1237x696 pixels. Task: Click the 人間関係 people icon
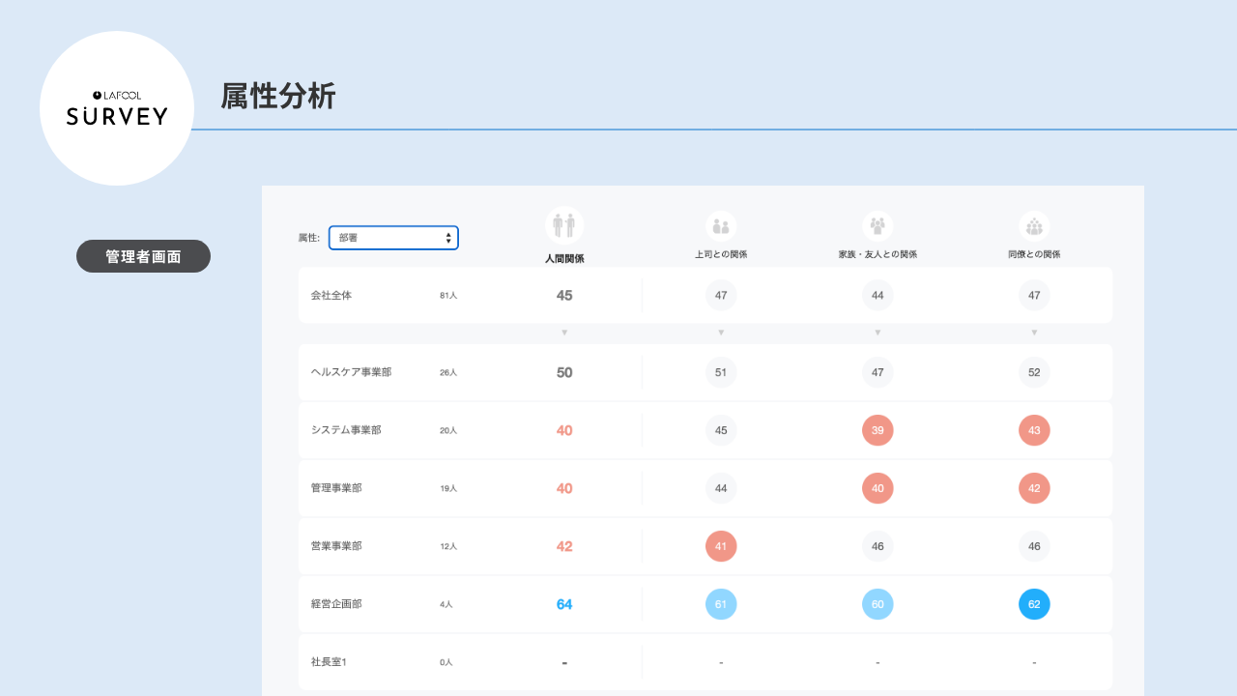(563, 225)
